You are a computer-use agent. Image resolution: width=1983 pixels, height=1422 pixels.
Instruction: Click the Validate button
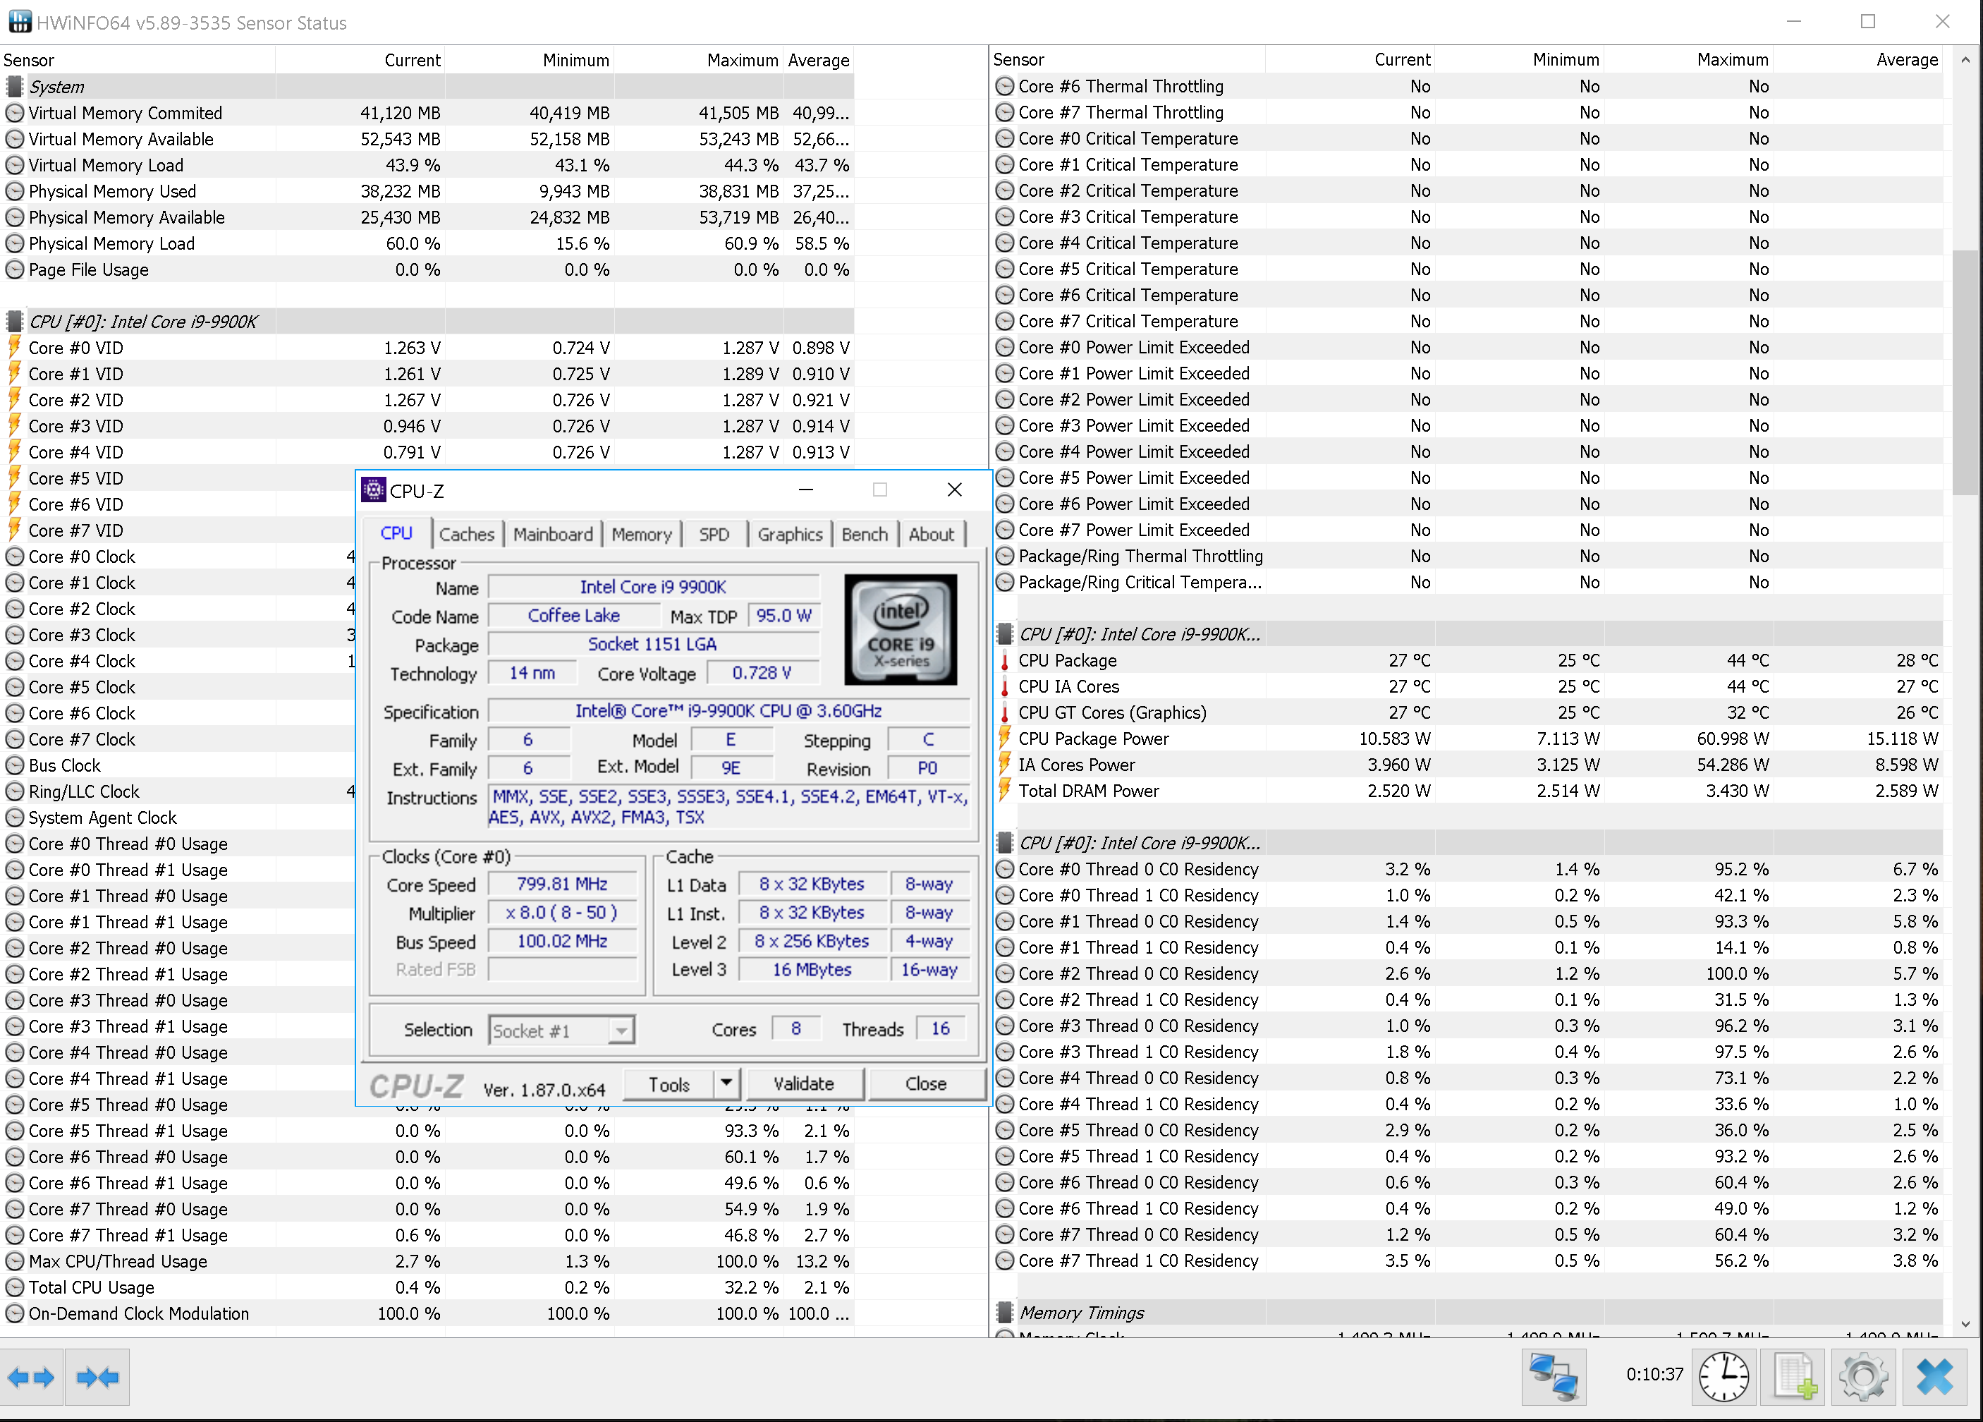[803, 1084]
